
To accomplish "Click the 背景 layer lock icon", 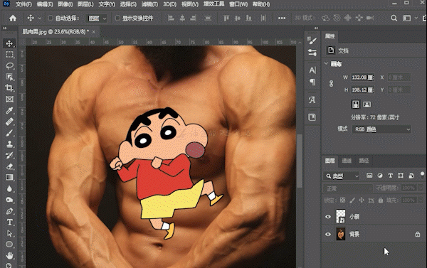I will (x=418, y=234).
